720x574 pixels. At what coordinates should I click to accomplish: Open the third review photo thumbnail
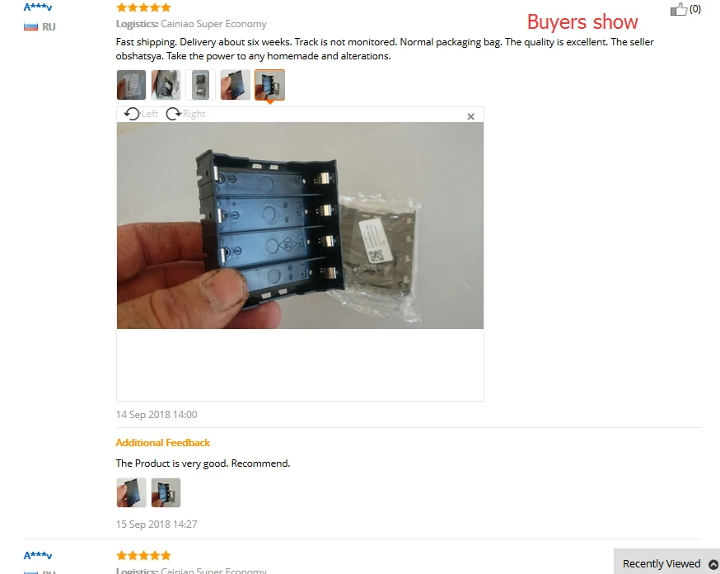(201, 85)
